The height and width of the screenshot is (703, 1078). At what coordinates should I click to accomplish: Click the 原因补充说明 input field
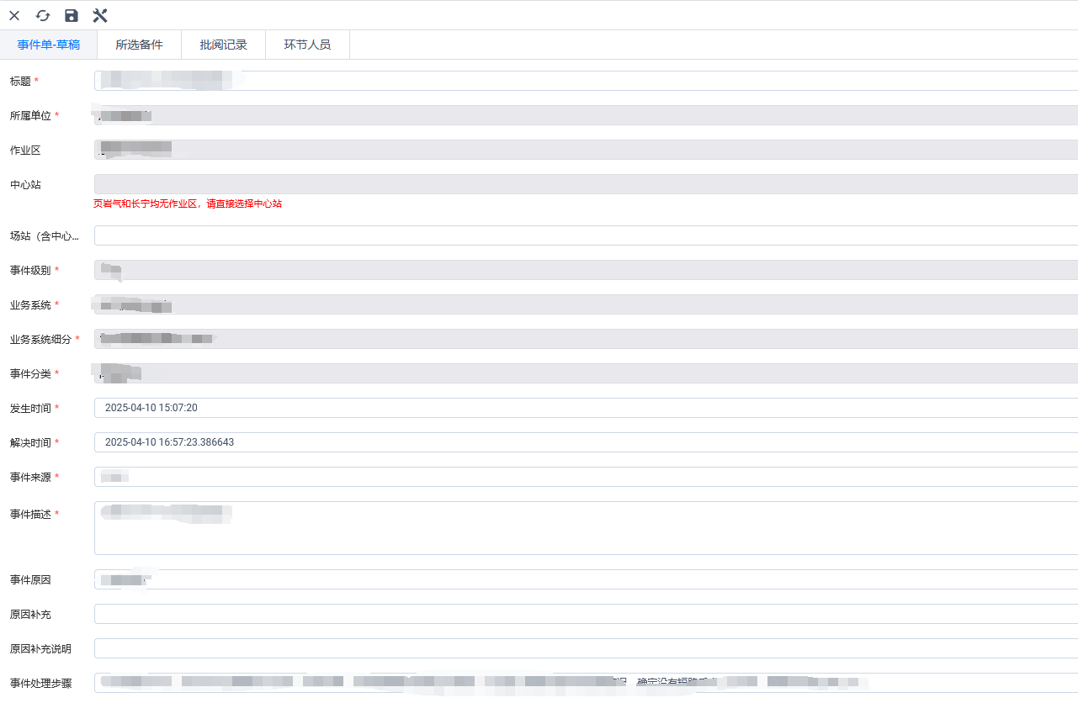(586, 648)
